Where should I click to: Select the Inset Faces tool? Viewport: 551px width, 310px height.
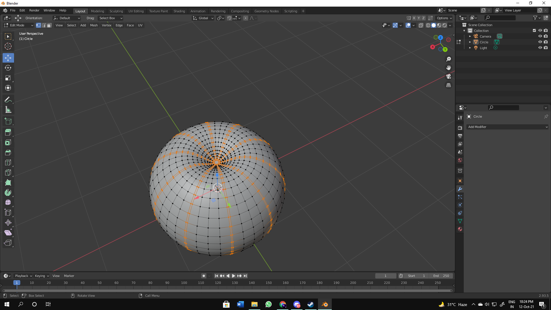[8, 142]
